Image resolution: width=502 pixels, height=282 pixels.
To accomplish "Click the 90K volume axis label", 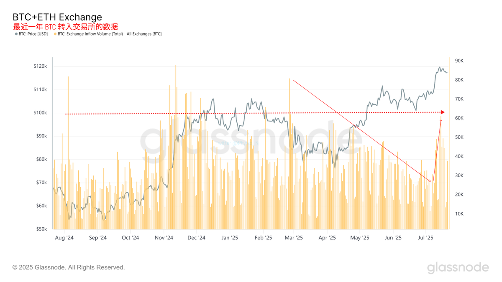I will (459, 61).
